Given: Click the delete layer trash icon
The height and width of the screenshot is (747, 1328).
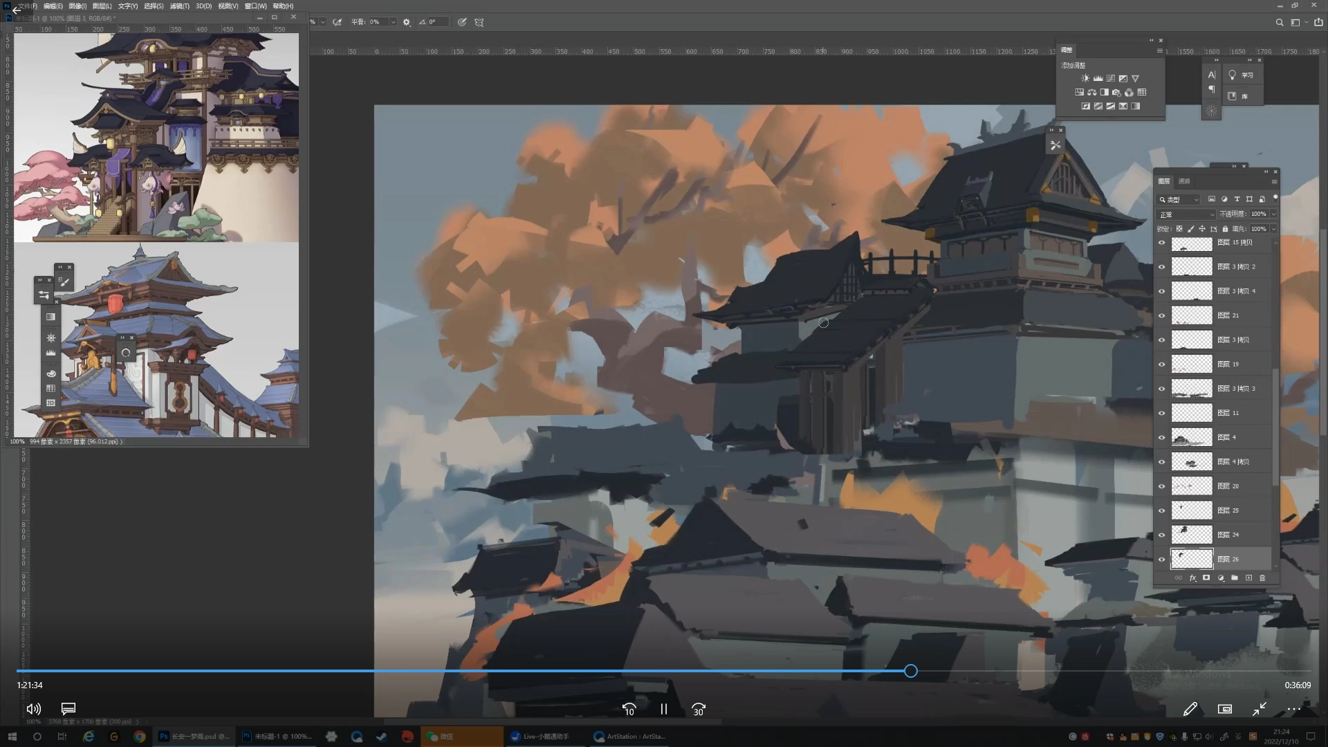Looking at the screenshot, I should click(1262, 578).
